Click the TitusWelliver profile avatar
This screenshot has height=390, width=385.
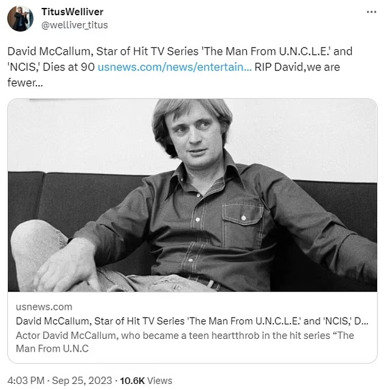(20, 18)
